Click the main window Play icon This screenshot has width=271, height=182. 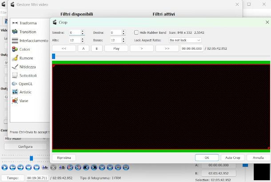[x=4, y=167]
